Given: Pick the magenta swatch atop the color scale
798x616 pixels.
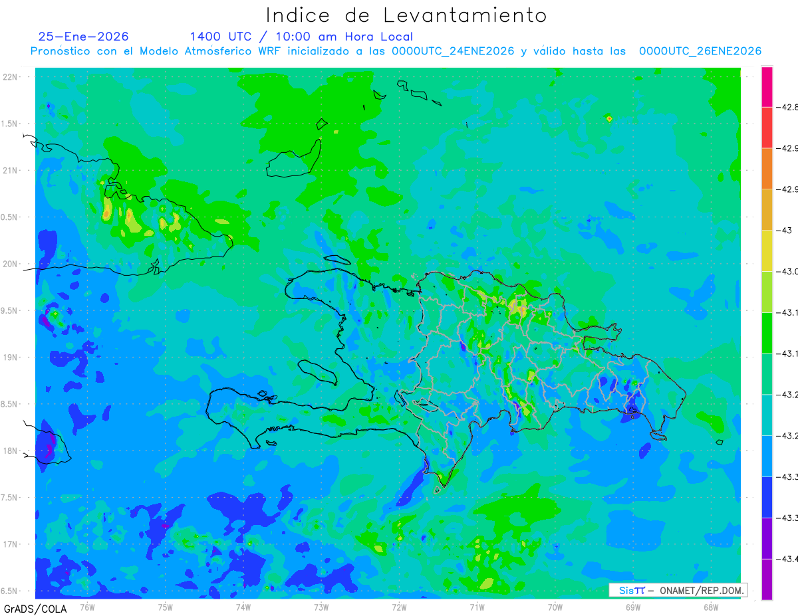Looking at the screenshot, I should pos(767,86).
